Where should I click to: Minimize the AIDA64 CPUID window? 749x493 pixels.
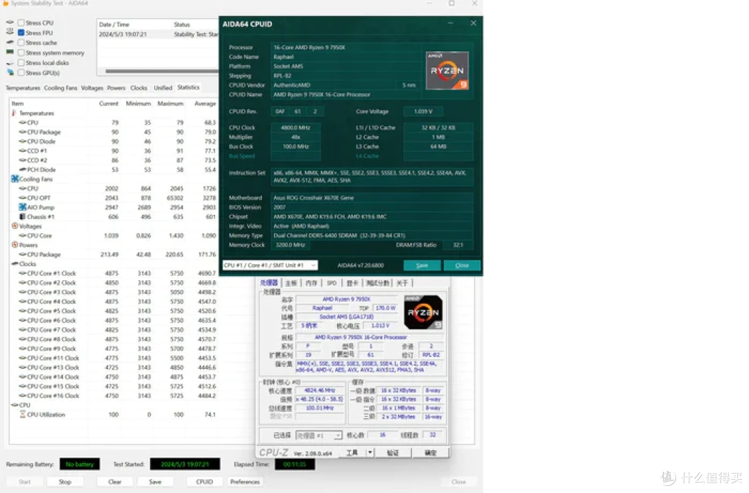point(450,23)
